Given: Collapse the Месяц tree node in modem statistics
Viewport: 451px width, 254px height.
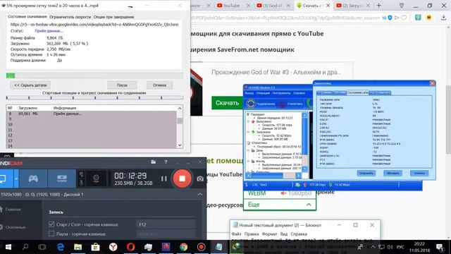Looking at the screenshot, I should tap(248, 162).
